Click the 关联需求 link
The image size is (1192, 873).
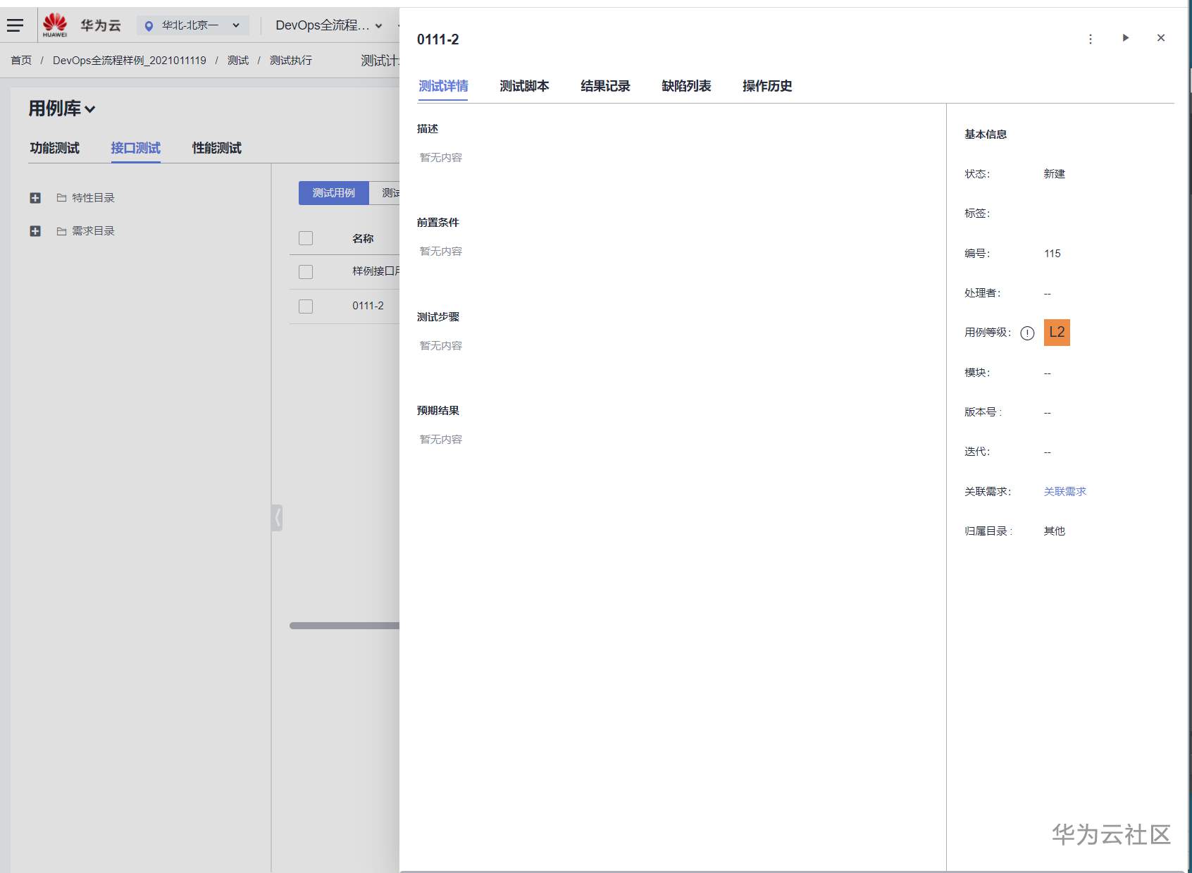1065,492
